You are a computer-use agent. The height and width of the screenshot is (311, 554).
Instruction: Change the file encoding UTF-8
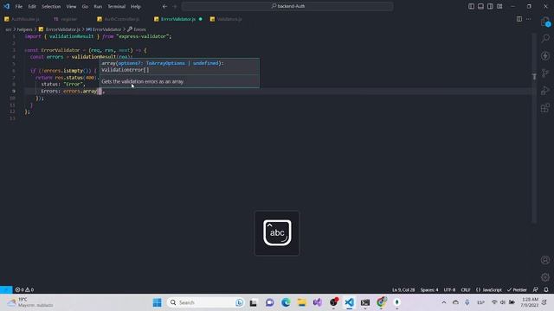pyautogui.click(x=449, y=289)
